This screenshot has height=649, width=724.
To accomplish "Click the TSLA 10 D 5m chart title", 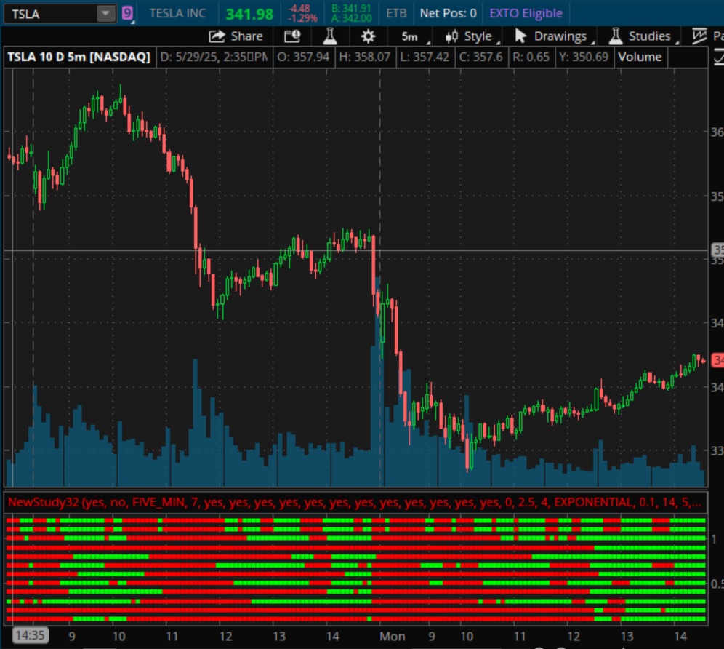I will coord(79,57).
